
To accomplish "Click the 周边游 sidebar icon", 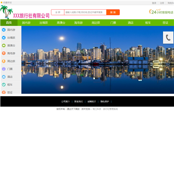I will pyautogui.click(x=4, y=61).
